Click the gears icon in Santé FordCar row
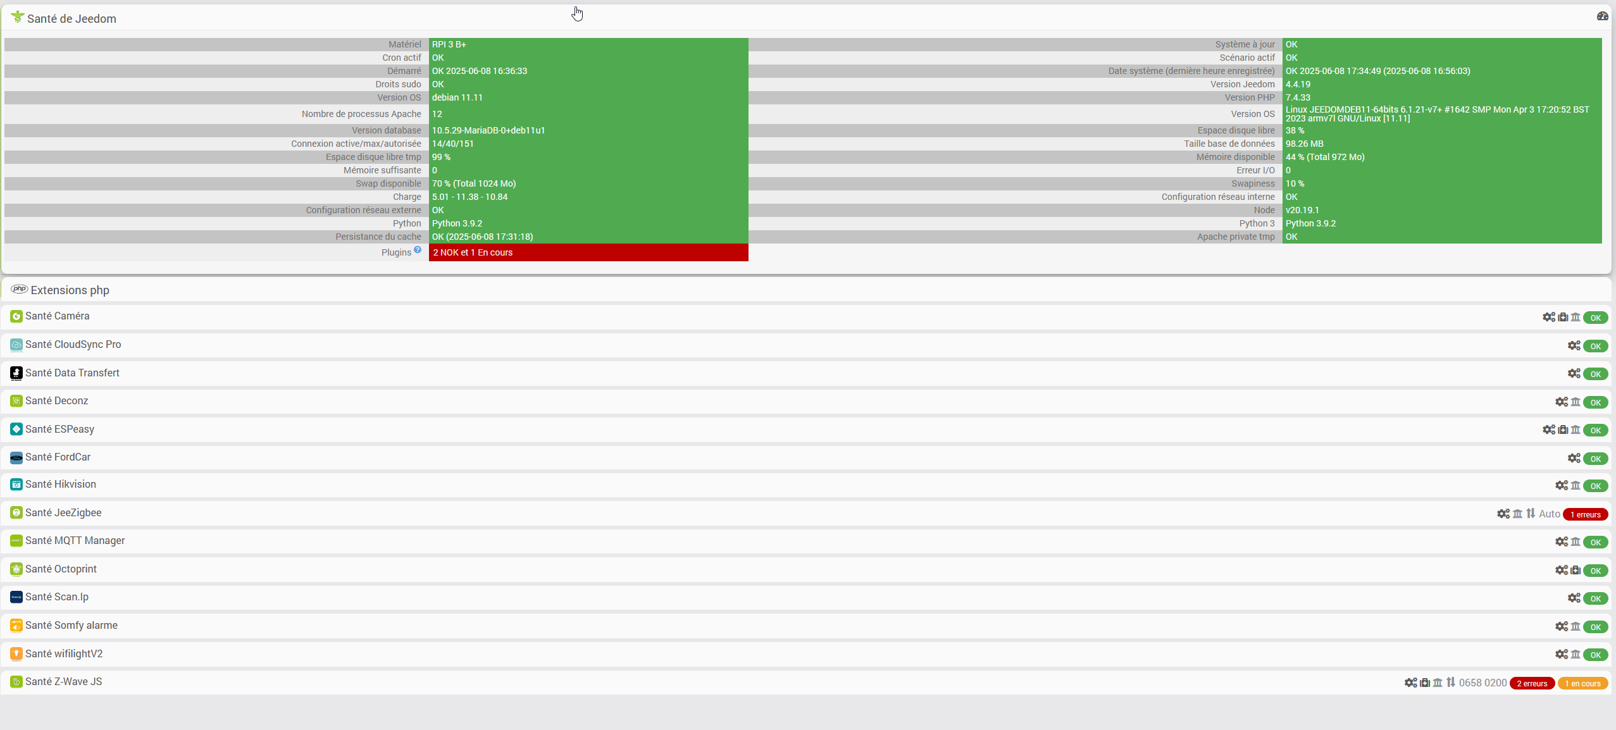The width and height of the screenshot is (1616, 730). [1574, 458]
